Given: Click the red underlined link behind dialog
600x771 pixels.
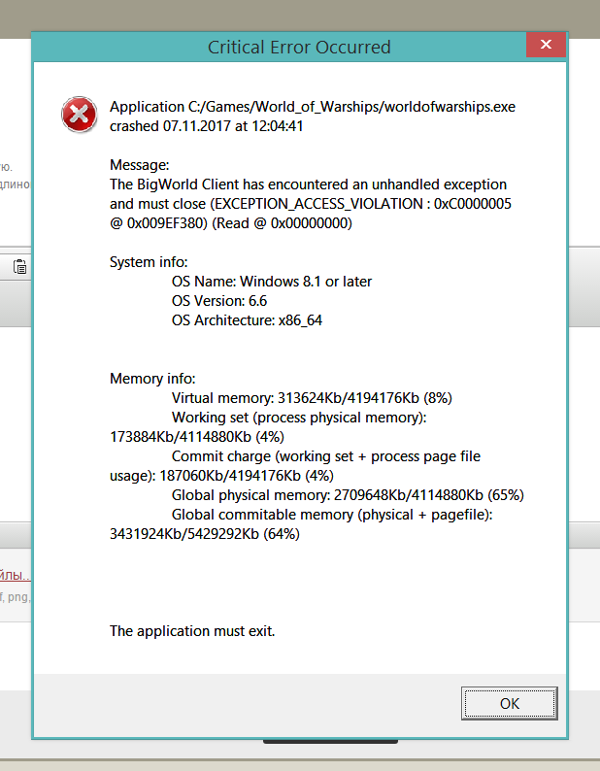Looking at the screenshot, I should [16, 575].
